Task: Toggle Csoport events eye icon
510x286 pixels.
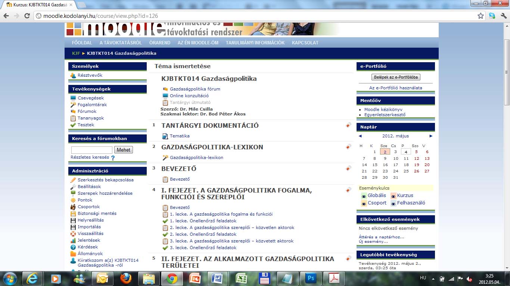Action: click(364, 203)
